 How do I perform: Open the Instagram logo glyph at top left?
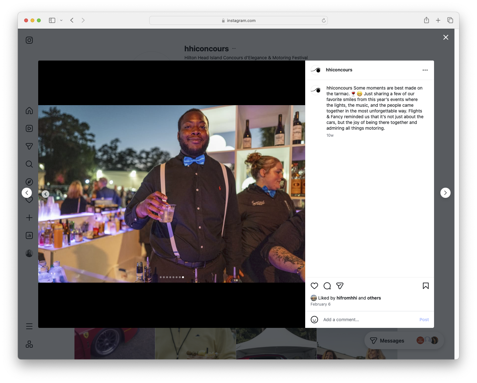pos(29,40)
